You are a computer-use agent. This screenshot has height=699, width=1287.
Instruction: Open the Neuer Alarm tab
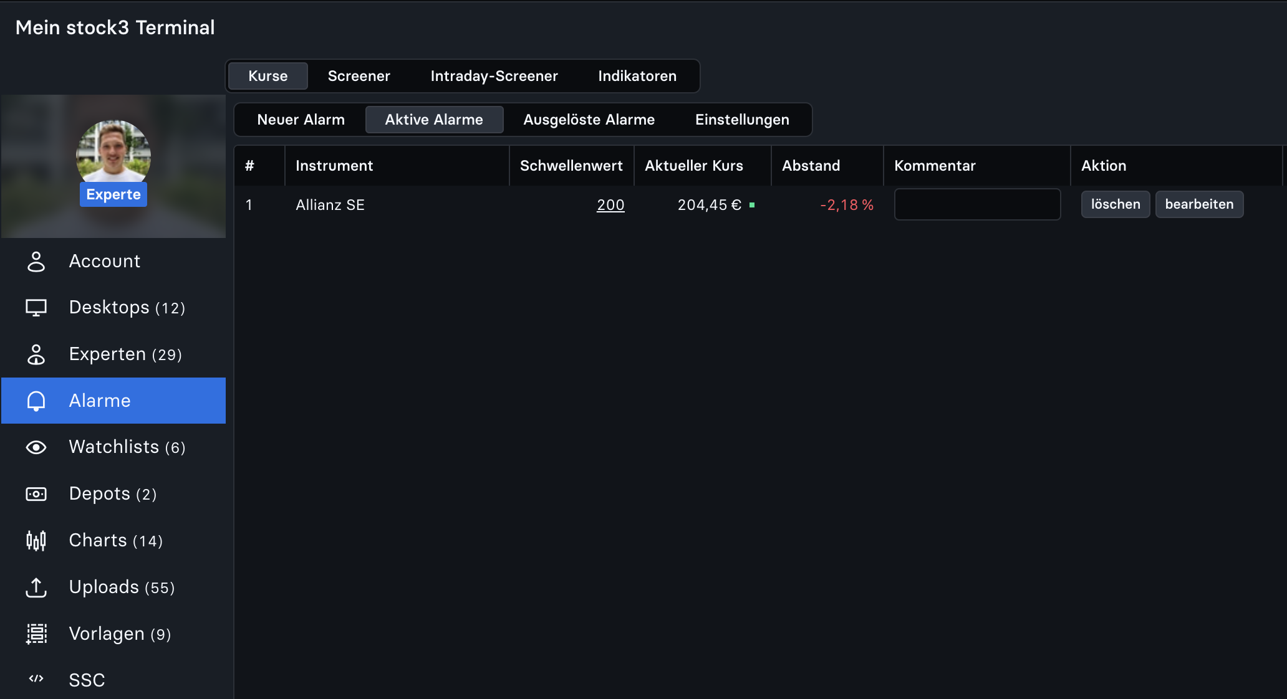[301, 120]
